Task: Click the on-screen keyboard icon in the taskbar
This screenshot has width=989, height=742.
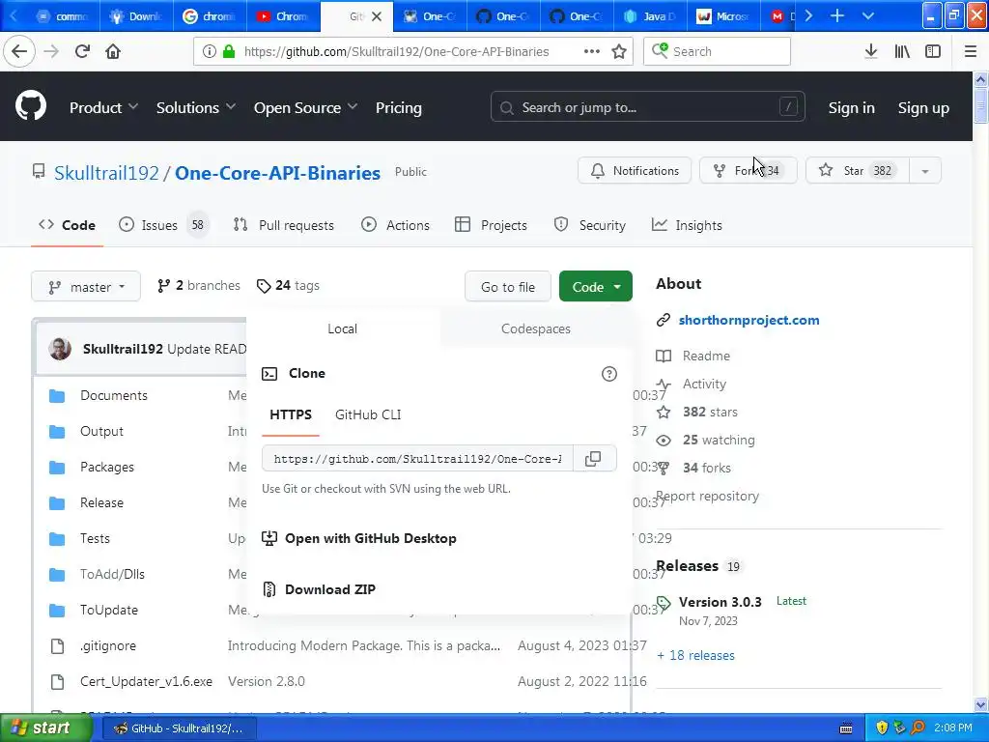Action: click(846, 728)
